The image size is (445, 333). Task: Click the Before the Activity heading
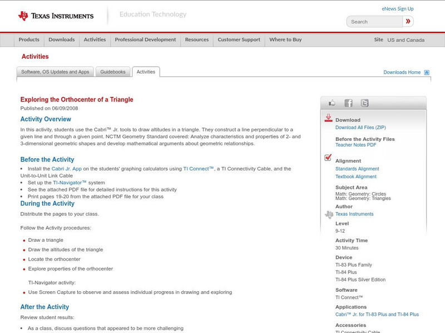point(47,159)
